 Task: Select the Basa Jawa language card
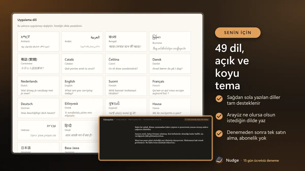pos(80,148)
